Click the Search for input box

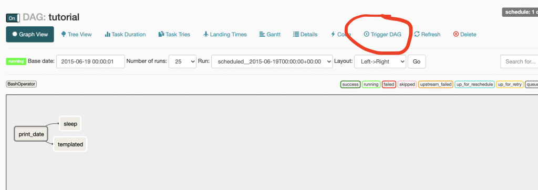pyautogui.click(x=519, y=61)
